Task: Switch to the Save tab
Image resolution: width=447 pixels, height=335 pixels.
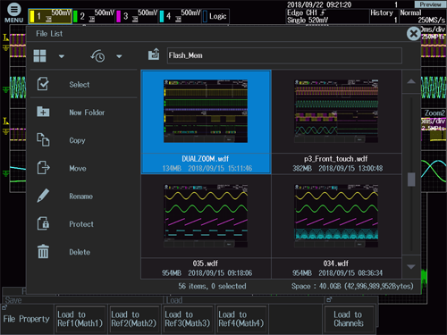Action: tap(13, 300)
